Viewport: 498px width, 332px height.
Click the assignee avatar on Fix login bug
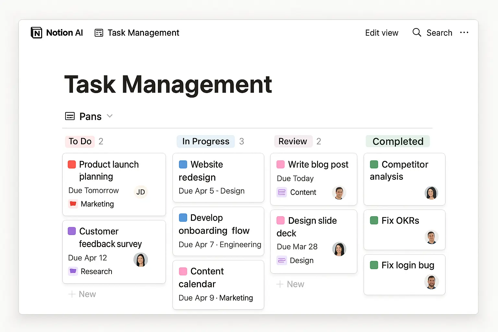(x=431, y=282)
